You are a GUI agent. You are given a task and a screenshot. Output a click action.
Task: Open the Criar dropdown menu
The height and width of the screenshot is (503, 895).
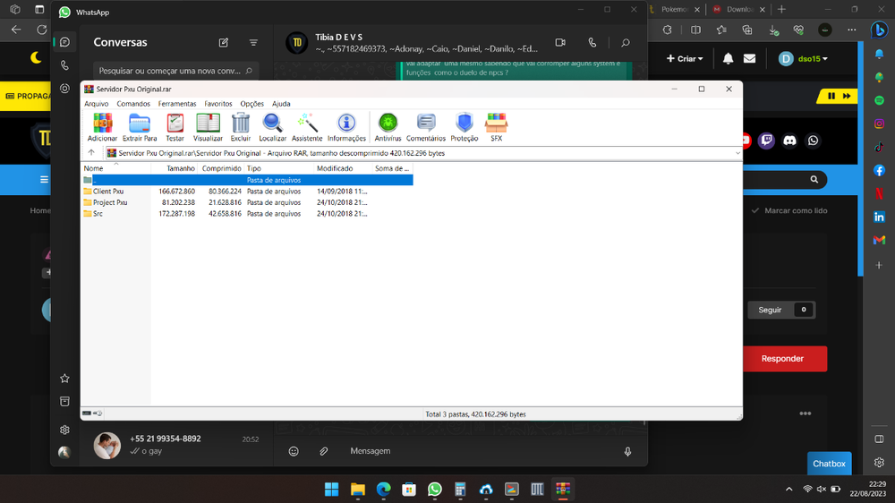tap(685, 59)
